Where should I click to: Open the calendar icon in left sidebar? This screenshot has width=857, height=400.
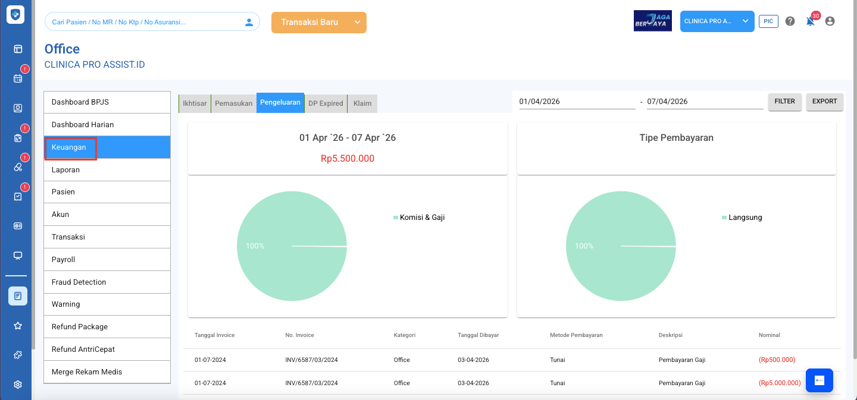point(18,78)
